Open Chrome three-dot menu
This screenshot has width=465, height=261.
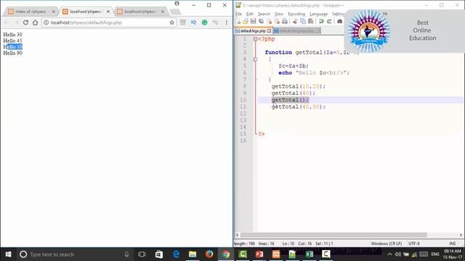tap(226, 22)
